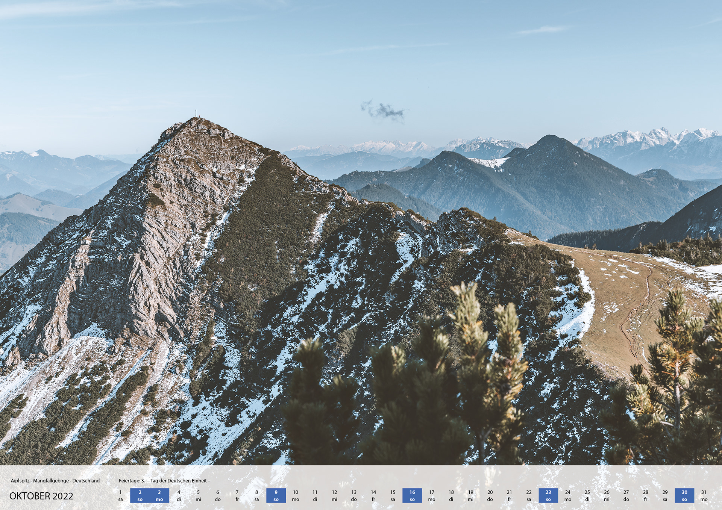The width and height of the screenshot is (722, 510).
Task: Select highlighted holiday 3 mo
Action: [x=159, y=495]
